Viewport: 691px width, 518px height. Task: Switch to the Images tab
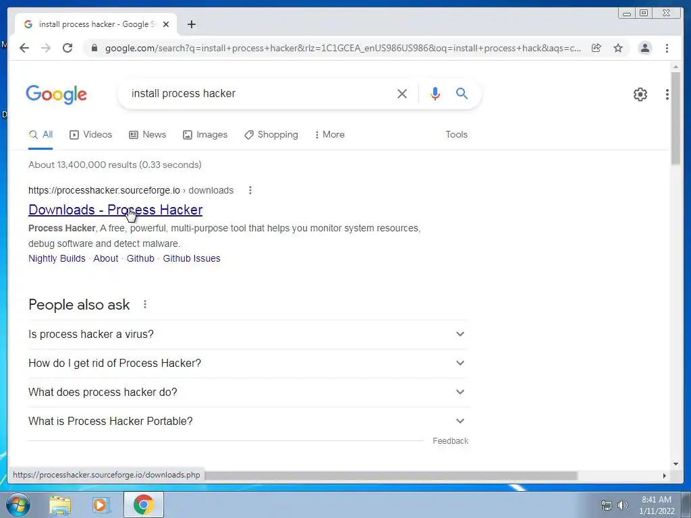205,135
